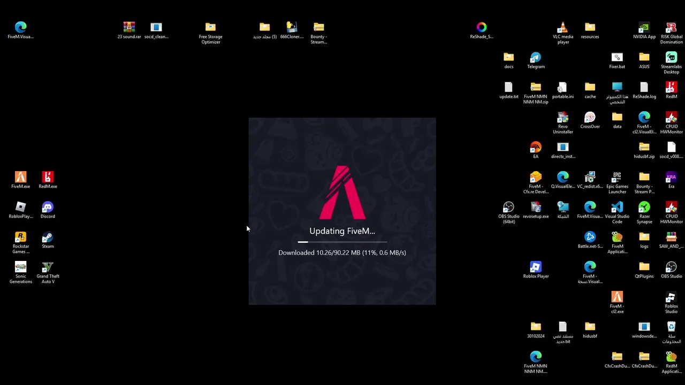Select the revosetup.exe installer
The image size is (685, 385).
[536, 210]
